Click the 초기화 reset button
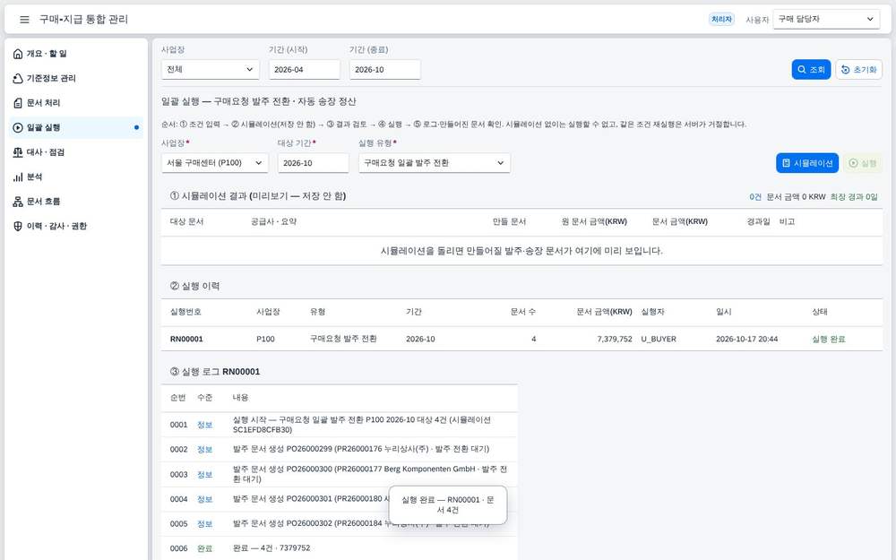896x560 pixels. [x=859, y=70]
